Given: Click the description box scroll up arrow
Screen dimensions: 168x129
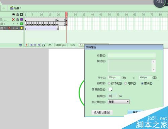Looking at the screenshot, I should point(154,62).
